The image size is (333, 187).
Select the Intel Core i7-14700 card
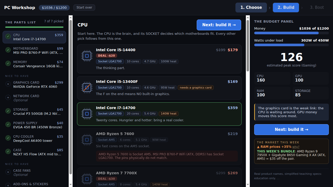(159, 114)
